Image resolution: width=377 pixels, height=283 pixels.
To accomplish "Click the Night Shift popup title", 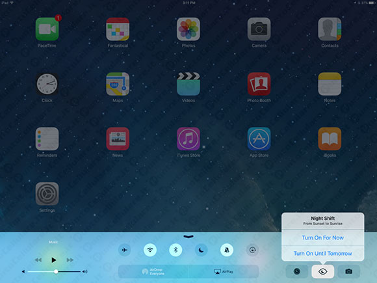I will [322, 218].
